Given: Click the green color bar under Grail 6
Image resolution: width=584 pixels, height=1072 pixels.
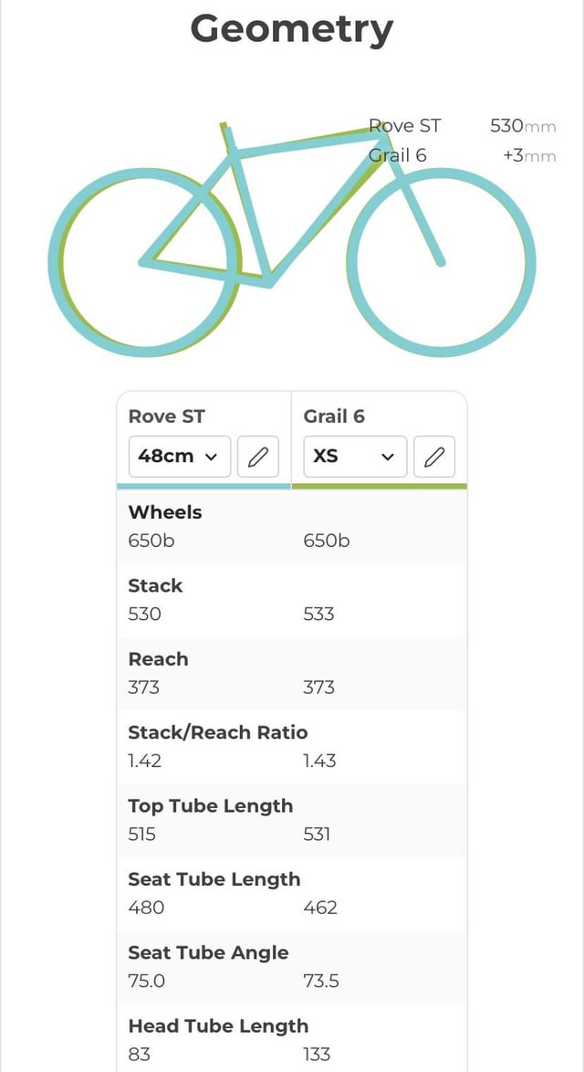Looking at the screenshot, I should click(379, 486).
